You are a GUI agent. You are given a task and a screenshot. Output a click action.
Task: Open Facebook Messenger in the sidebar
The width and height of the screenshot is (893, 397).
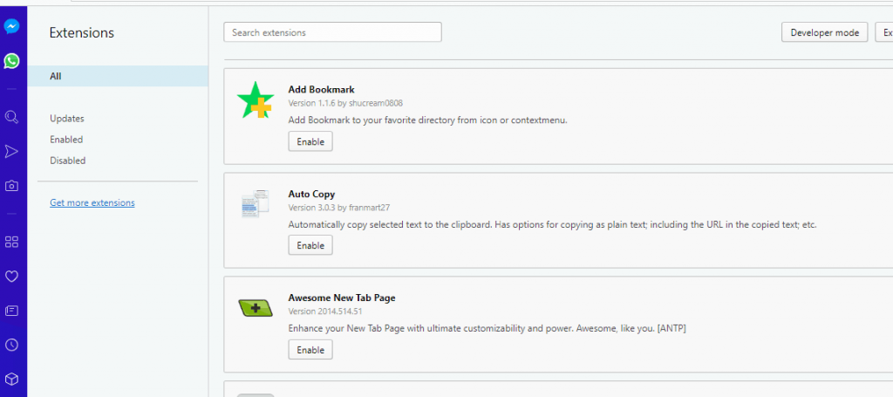point(11,27)
